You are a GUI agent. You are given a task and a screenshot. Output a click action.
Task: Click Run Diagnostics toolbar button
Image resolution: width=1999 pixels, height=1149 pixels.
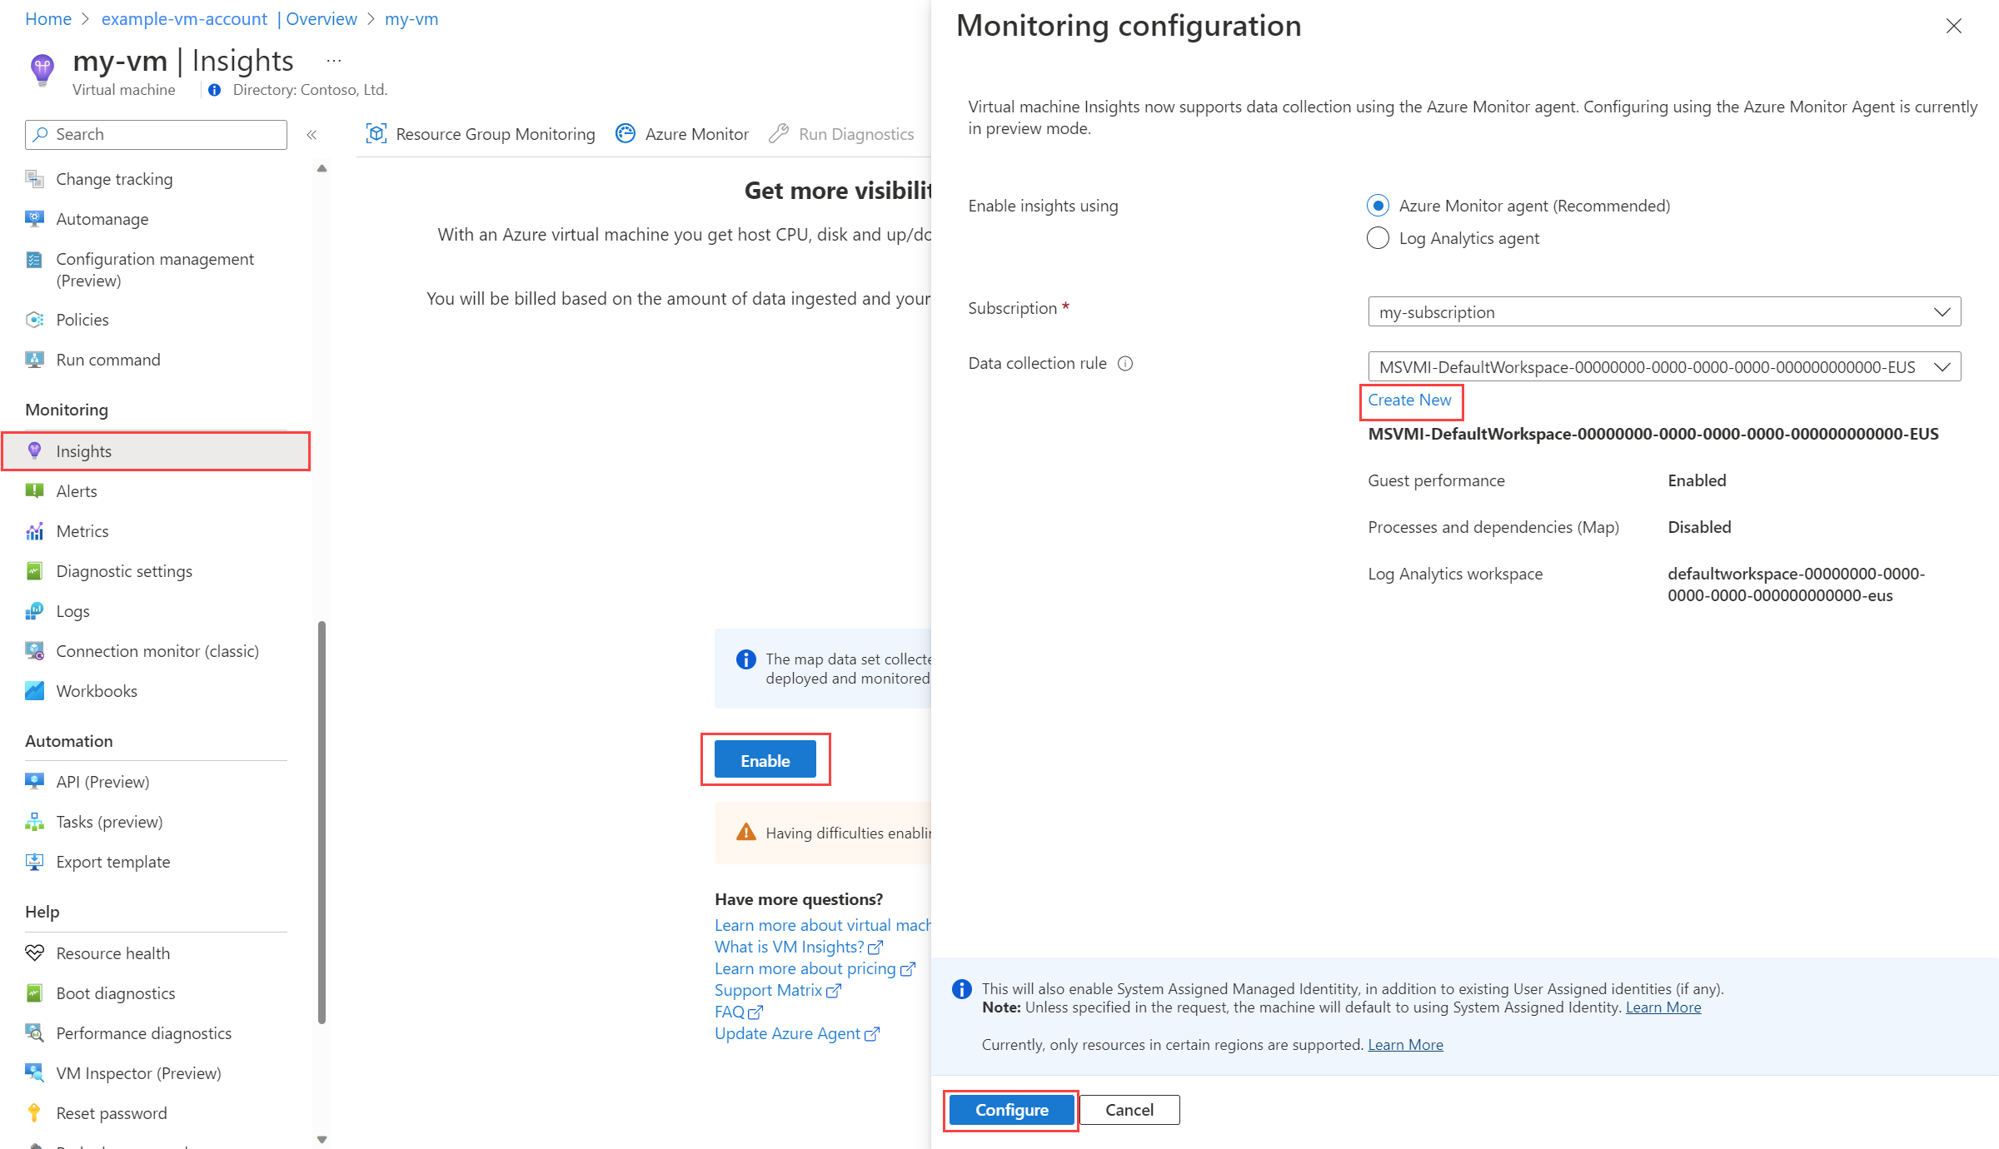coord(841,134)
